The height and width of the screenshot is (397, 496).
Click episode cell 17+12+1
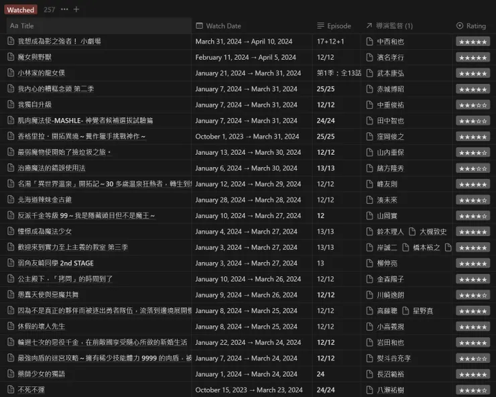[330, 42]
